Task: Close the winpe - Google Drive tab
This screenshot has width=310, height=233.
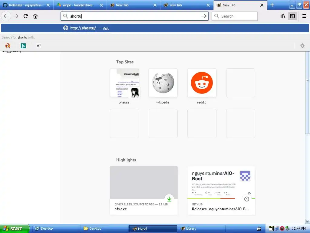Action: pyautogui.click(x=101, y=5)
